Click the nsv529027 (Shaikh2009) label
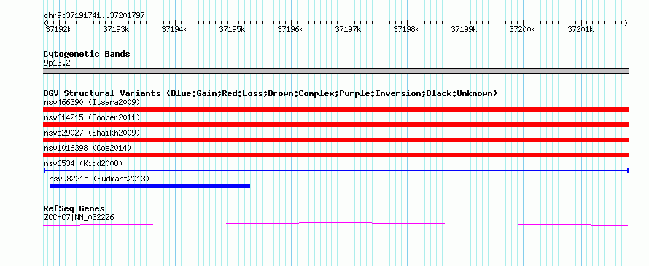The width and height of the screenshot is (649, 266). coord(92,133)
